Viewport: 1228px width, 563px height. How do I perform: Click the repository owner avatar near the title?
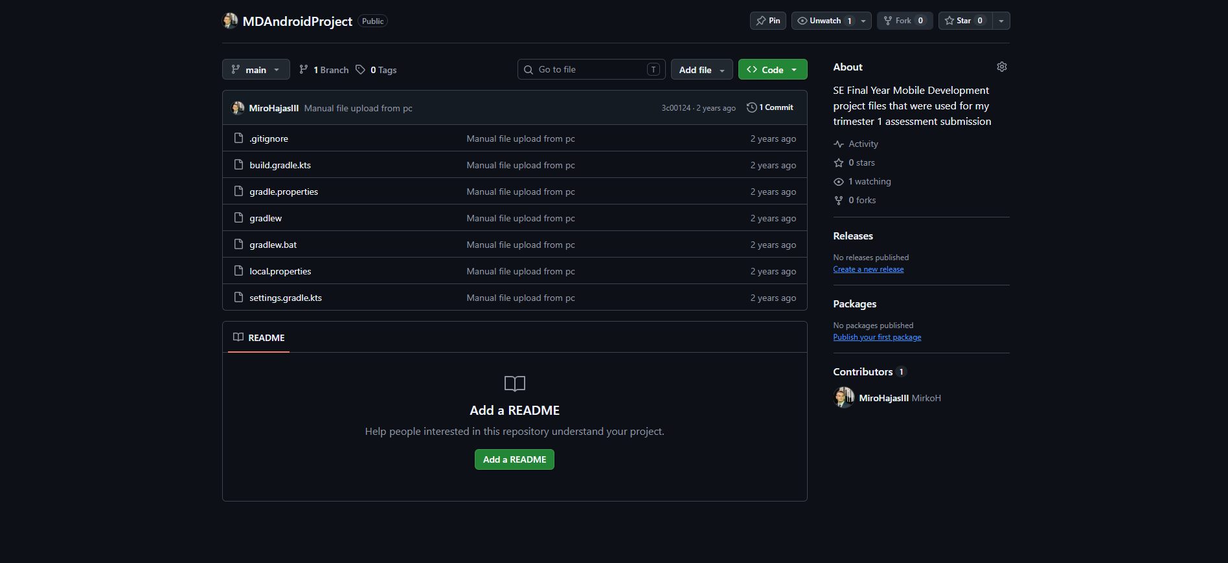coord(230,21)
